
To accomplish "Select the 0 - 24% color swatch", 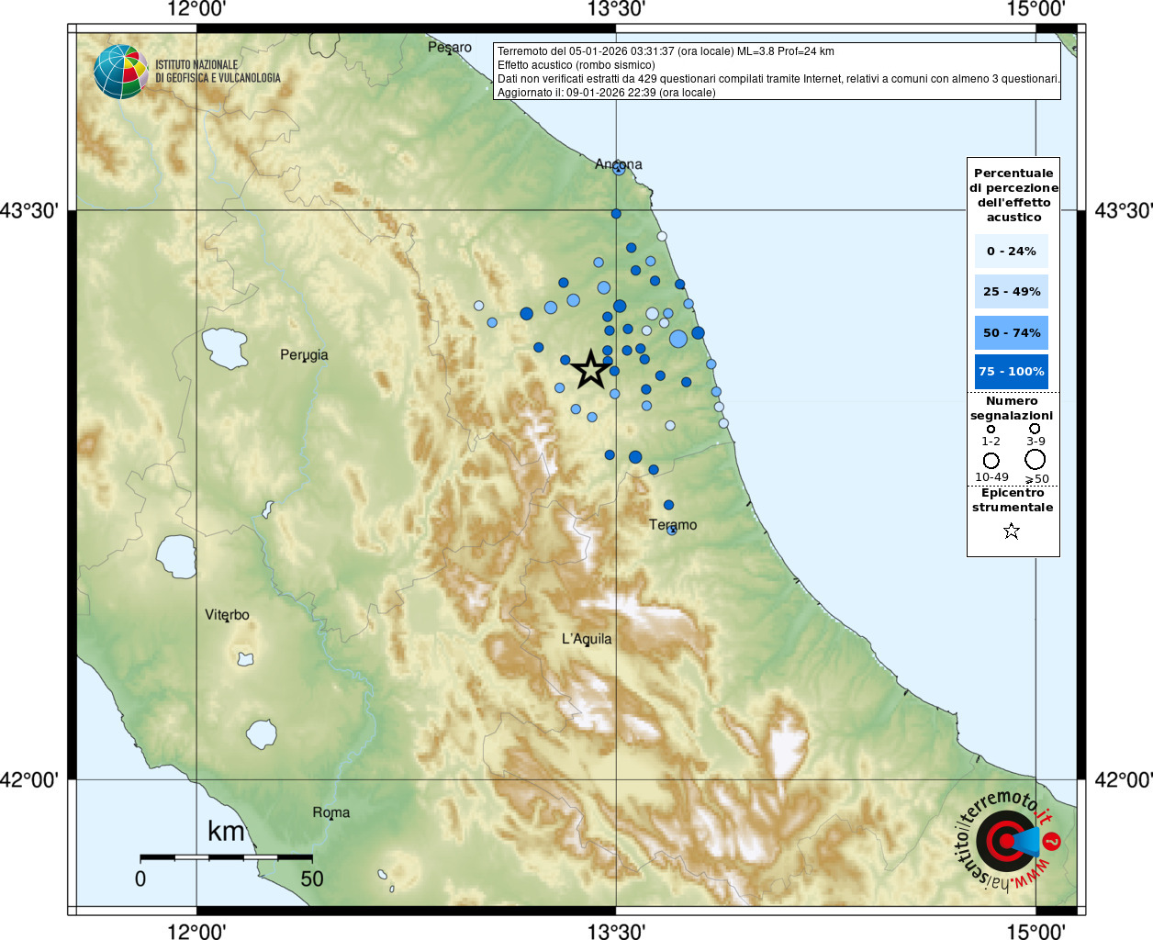I will [x=1012, y=251].
